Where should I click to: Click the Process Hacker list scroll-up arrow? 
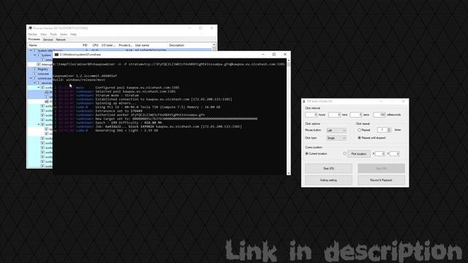coord(214,45)
